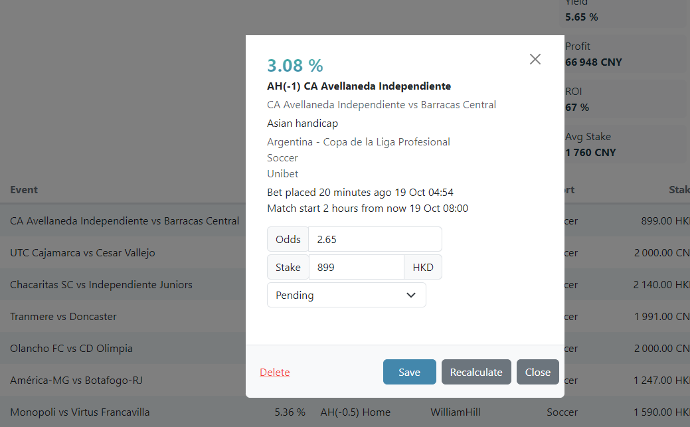
Task: Click the AH(-1) CA Avellaneda Independiente title
Action: [359, 86]
